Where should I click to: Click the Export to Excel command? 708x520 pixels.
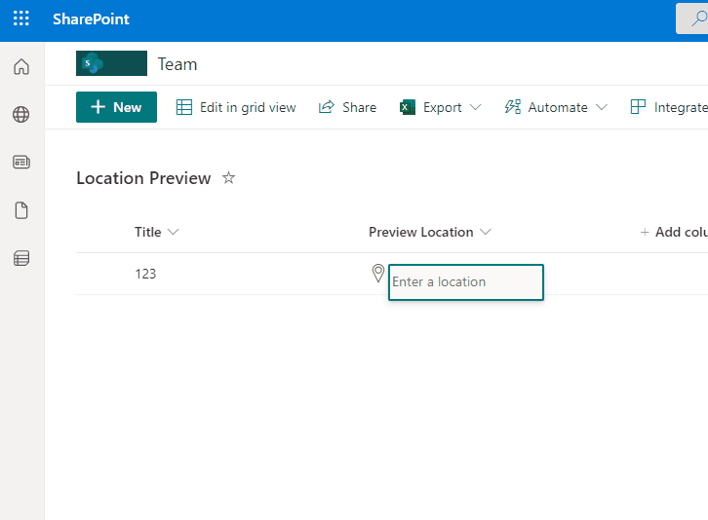coord(431,107)
